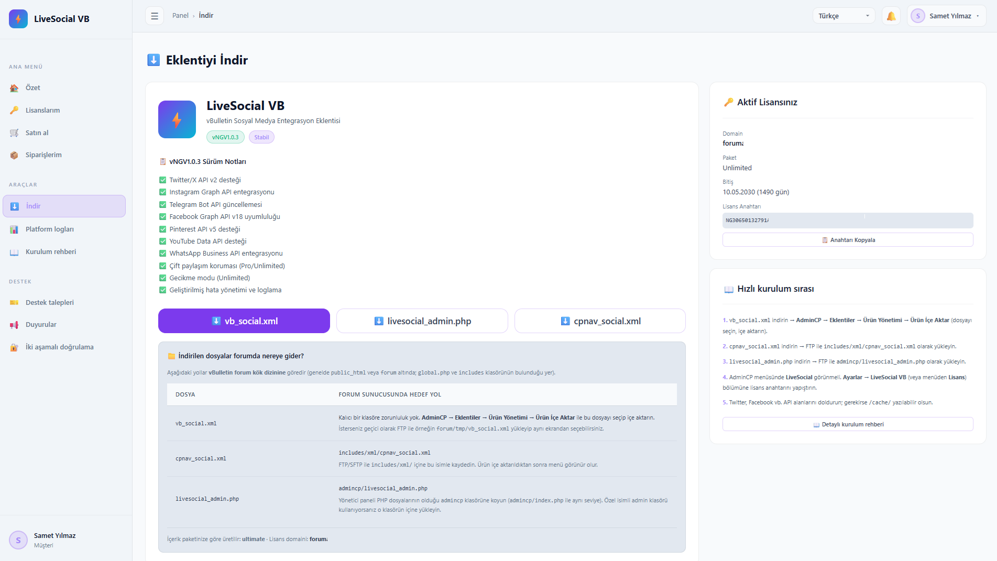Click the '10.05.2030 (1490 gün)' expiry text
Screen dimensions: 997x561
pyautogui.click(x=756, y=192)
